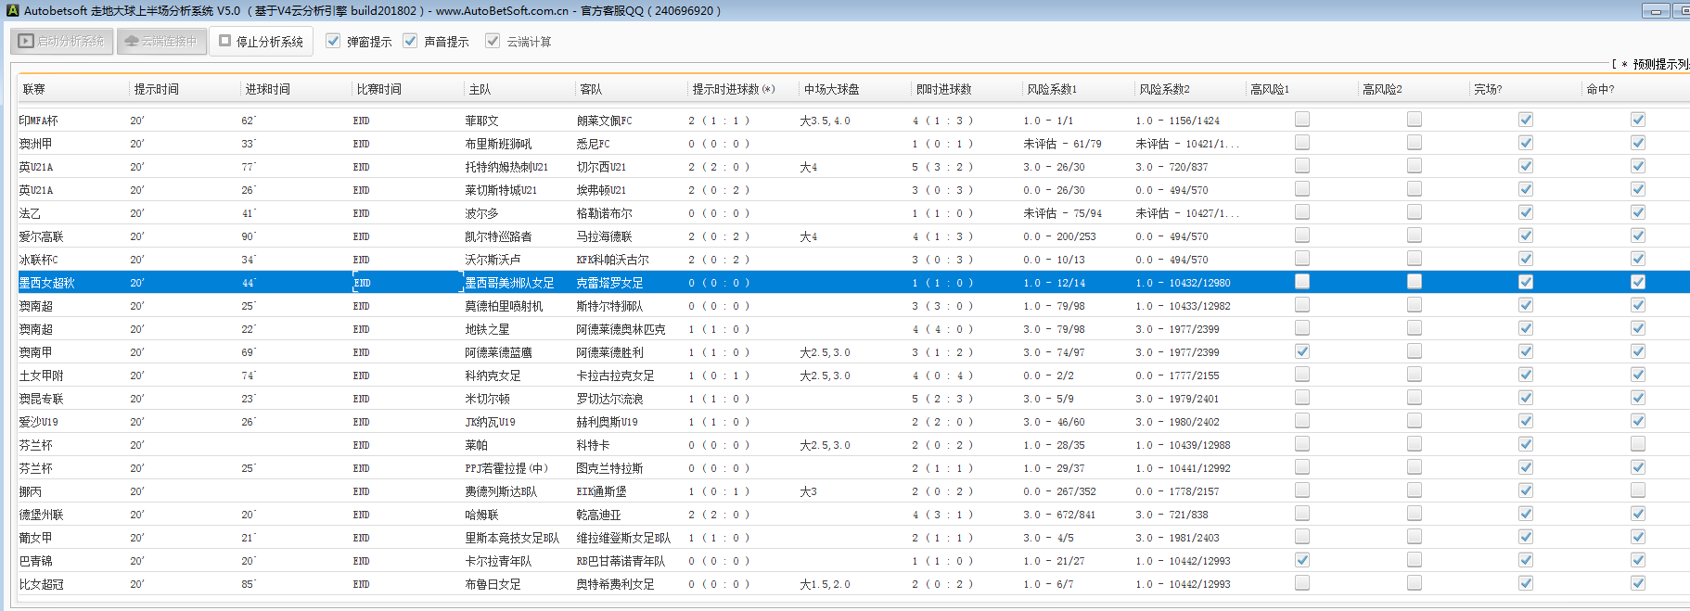This screenshot has height=611, width=1690.
Task: Click the stop square icon on 停止分析系统
Action: click(224, 41)
